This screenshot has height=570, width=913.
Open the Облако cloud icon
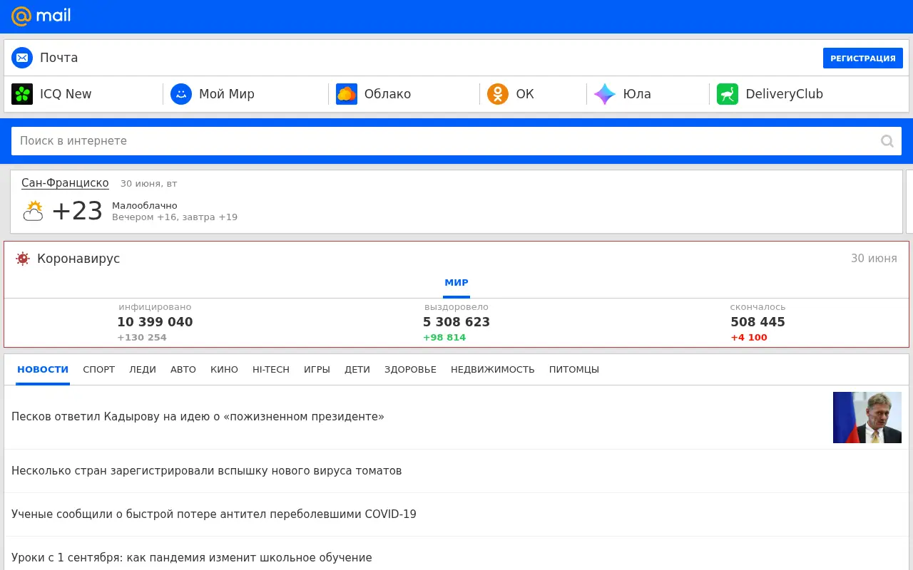click(x=347, y=94)
